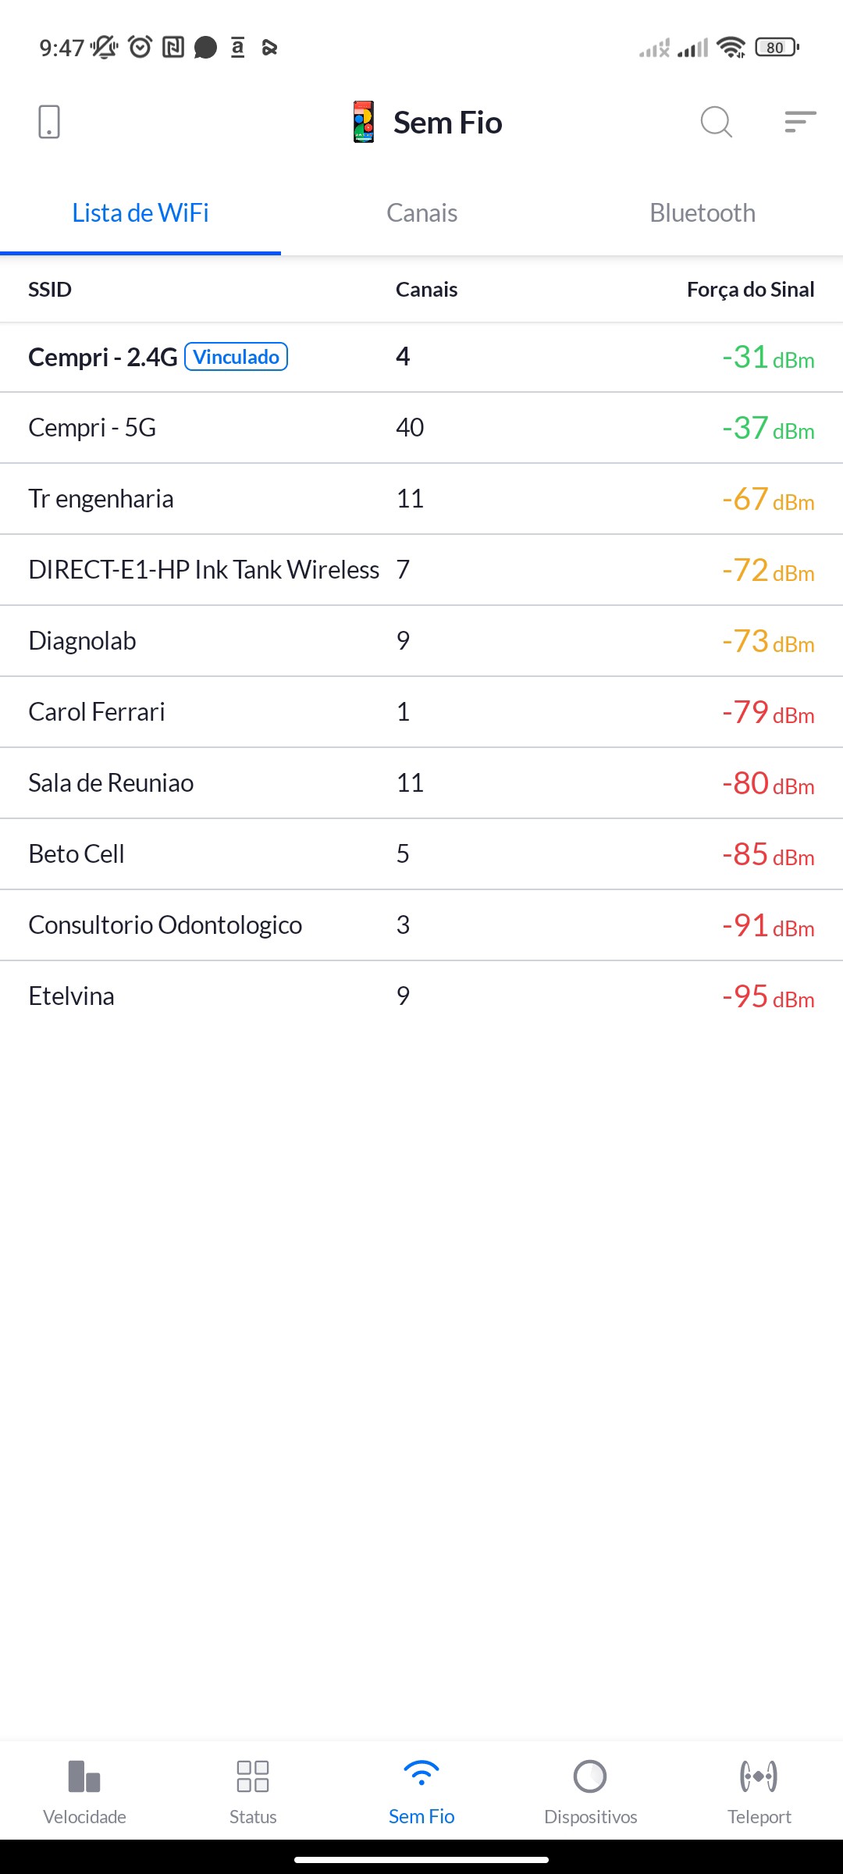Open the search magnifier icon

pyautogui.click(x=716, y=122)
